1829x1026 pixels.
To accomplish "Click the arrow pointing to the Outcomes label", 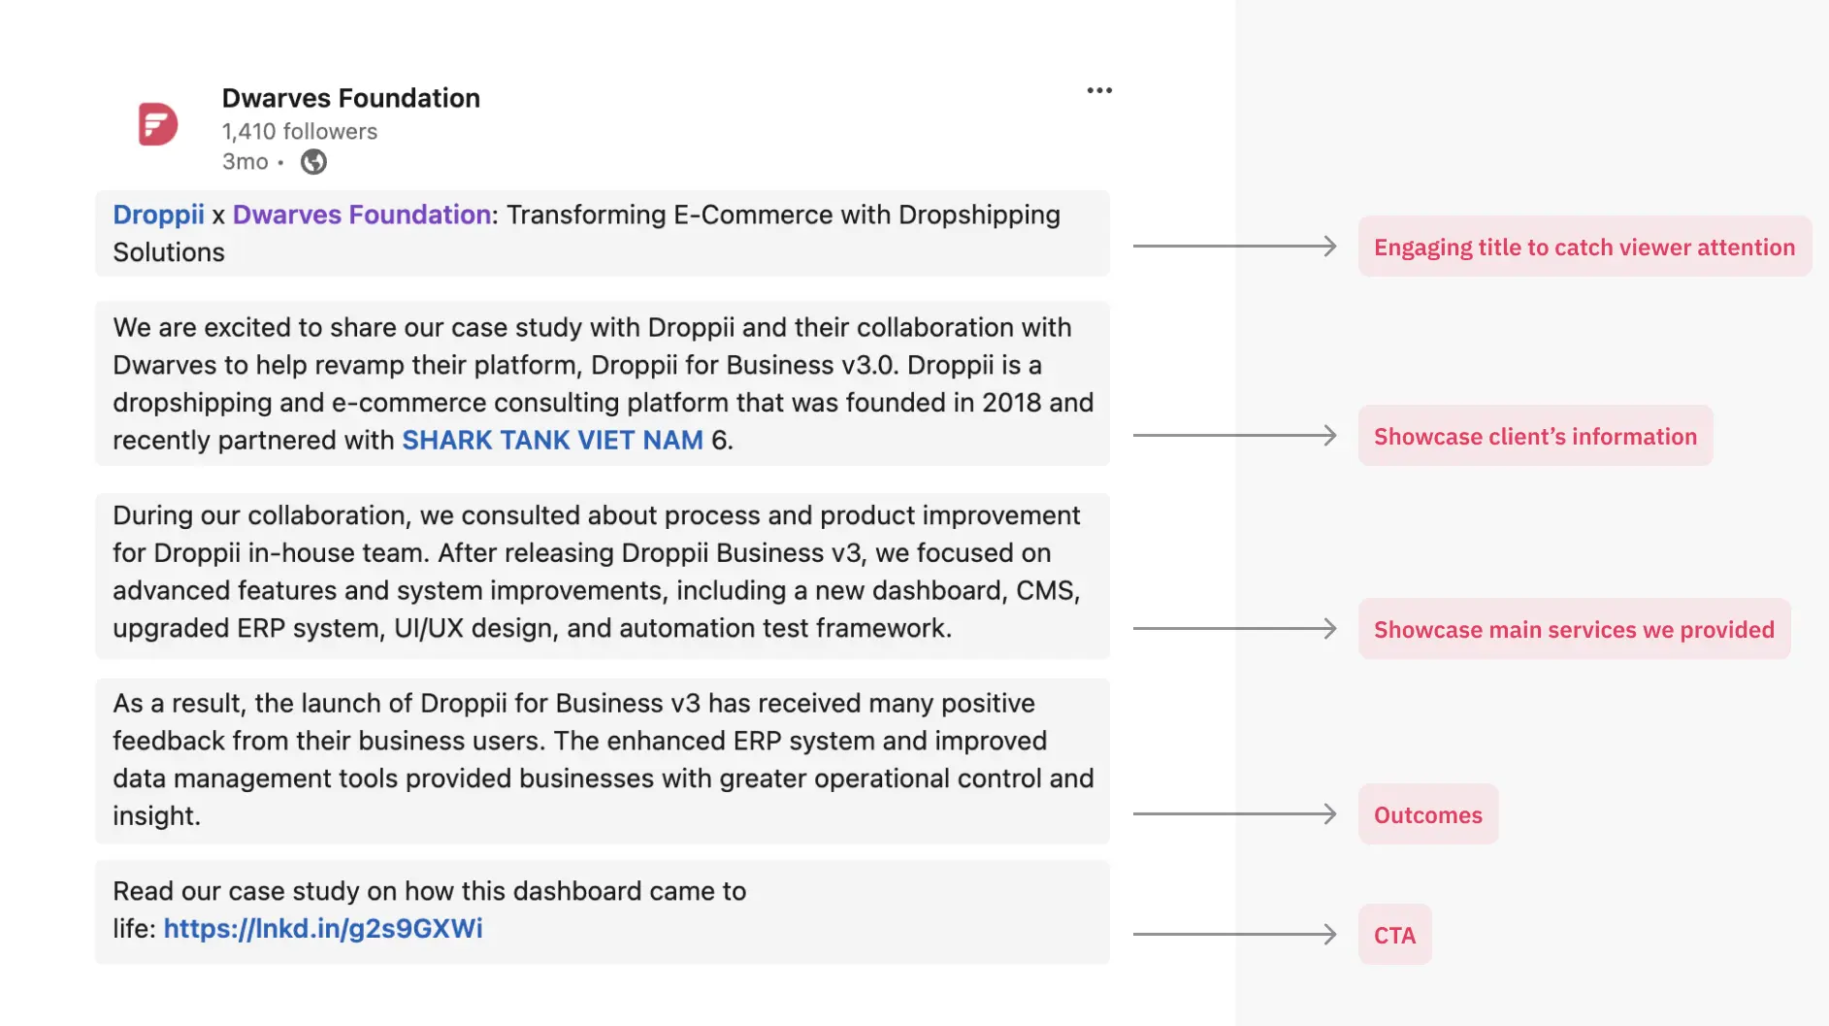I will 1235,813.
